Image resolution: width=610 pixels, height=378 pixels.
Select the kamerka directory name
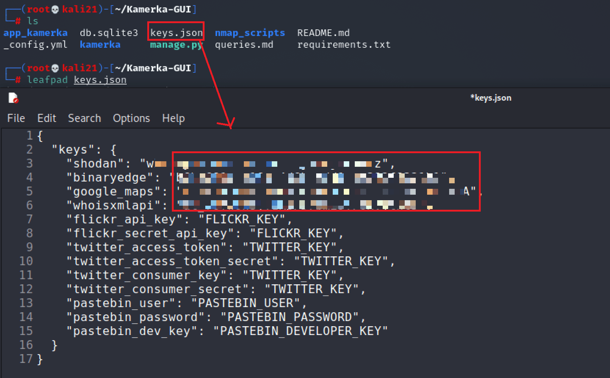tap(100, 44)
